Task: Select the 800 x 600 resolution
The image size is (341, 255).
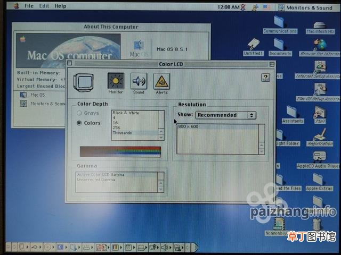Action: coord(218,126)
